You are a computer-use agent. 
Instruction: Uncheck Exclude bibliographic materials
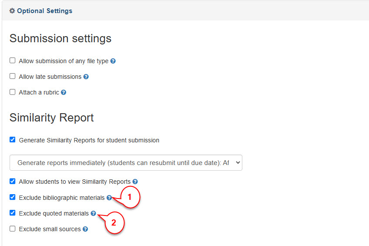click(x=13, y=197)
